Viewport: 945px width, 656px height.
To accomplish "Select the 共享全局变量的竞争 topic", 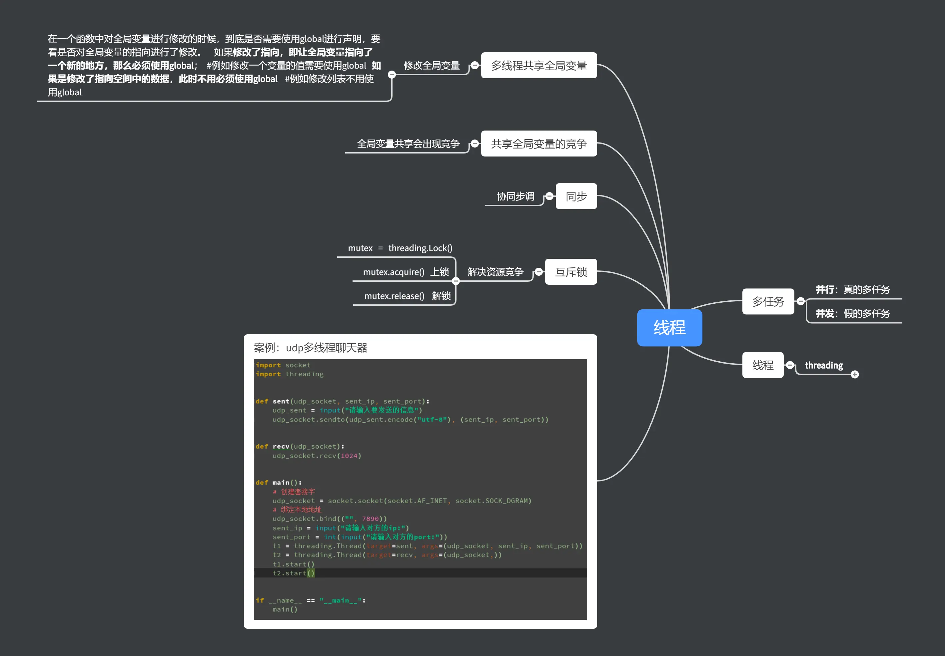I will (539, 144).
